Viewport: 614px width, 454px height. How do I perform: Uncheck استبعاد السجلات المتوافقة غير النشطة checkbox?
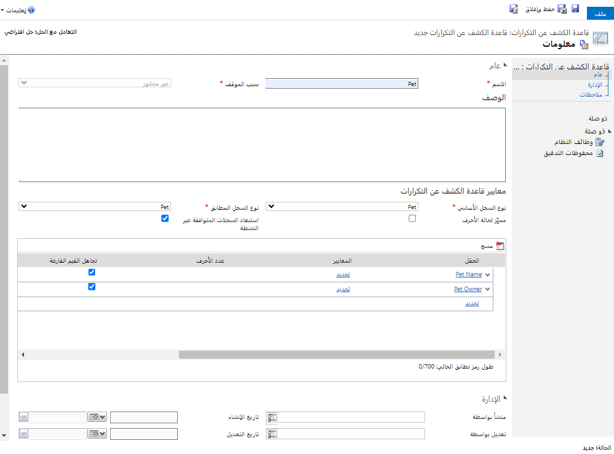pyautogui.click(x=165, y=218)
